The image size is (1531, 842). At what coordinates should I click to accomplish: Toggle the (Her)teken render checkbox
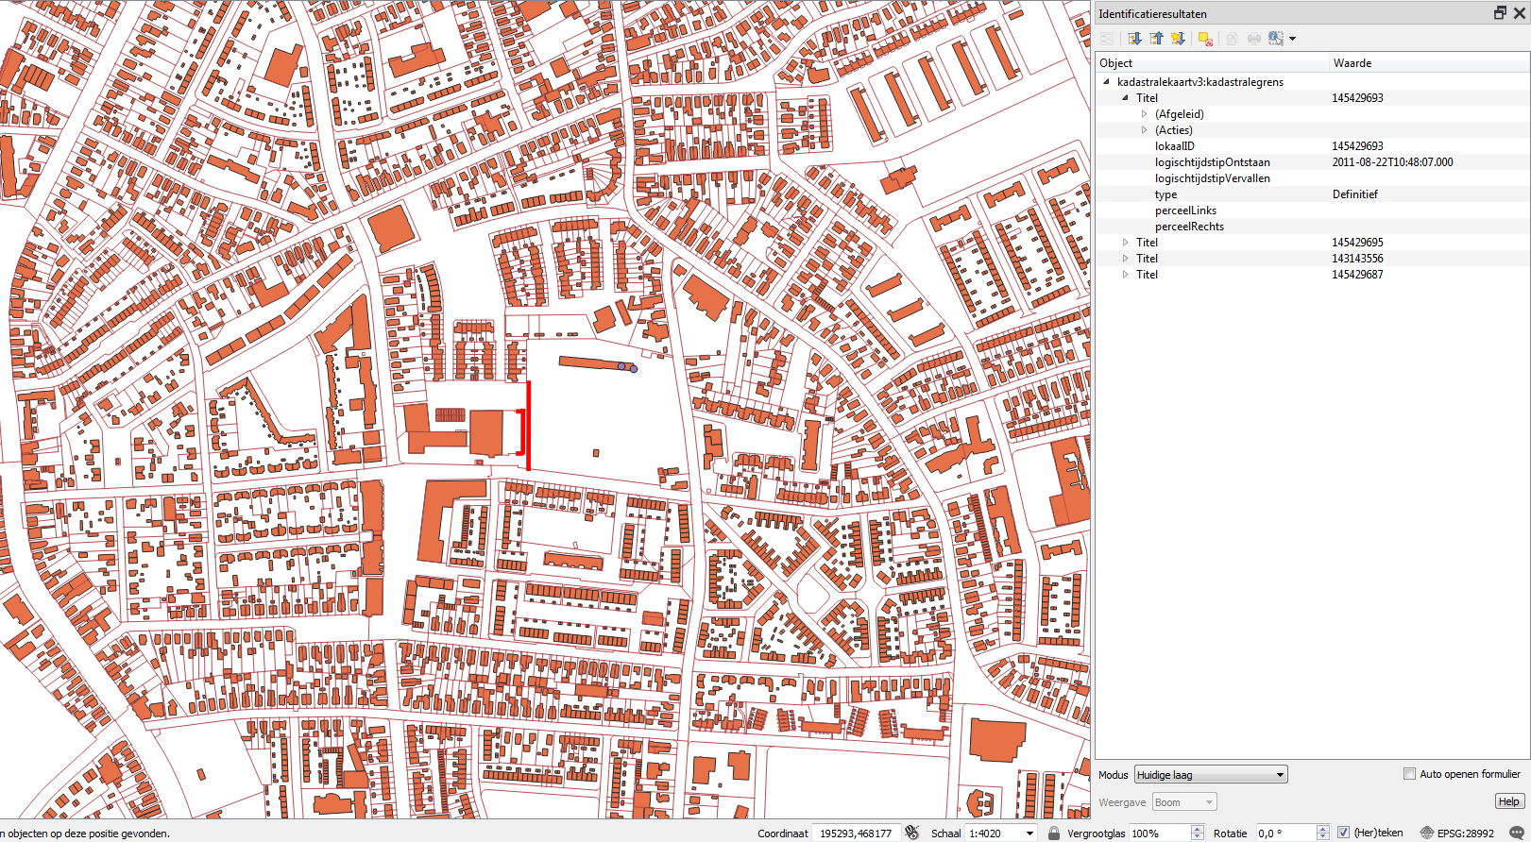(1343, 833)
